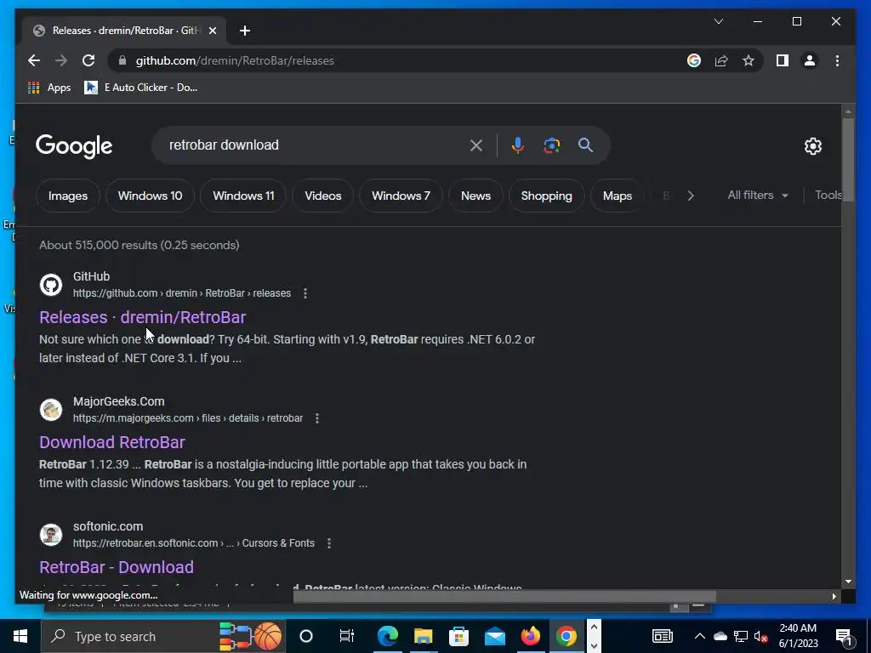
Task: Open Releases · dremin/RetroBar result
Action: coord(142,317)
